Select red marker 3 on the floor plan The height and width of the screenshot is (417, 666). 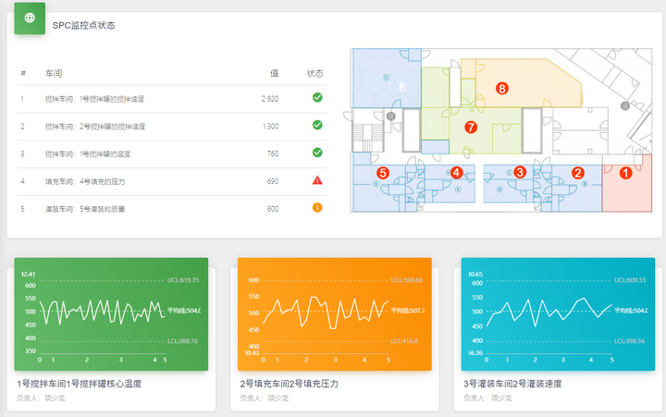point(520,172)
